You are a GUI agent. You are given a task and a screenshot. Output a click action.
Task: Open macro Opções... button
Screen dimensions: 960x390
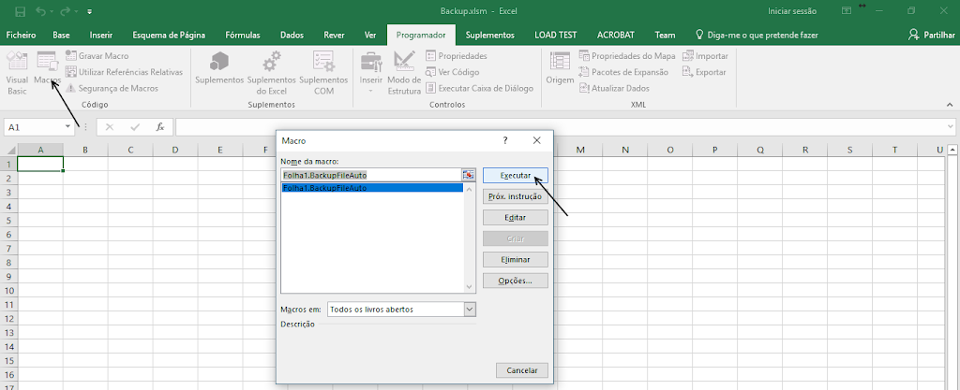coord(516,281)
